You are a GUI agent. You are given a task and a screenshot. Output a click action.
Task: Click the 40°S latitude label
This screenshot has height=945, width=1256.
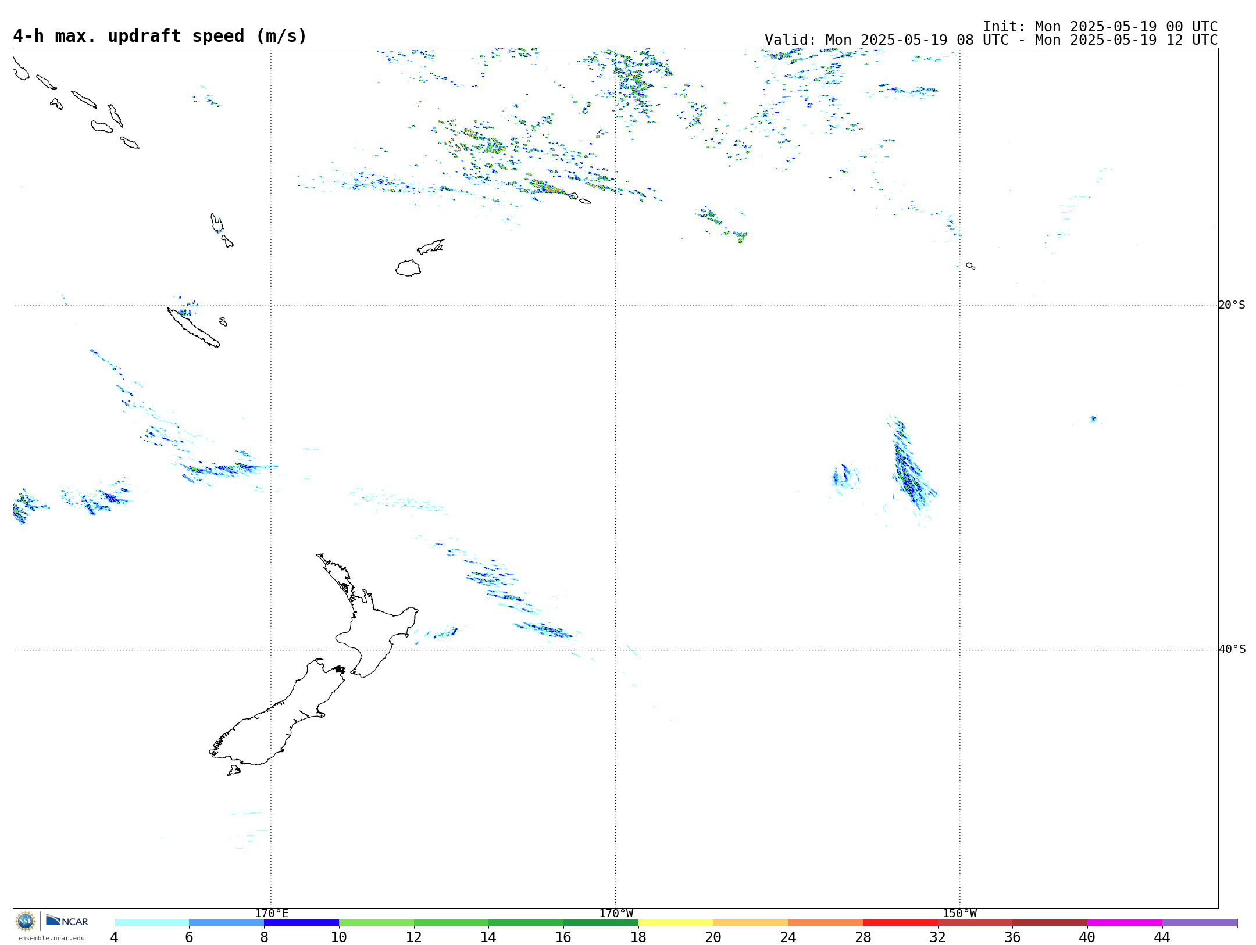(1232, 649)
